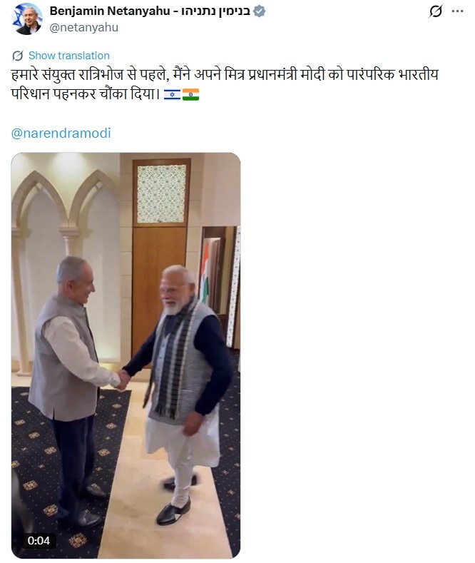Show translation of the Hindi post
The image size is (475, 563).
coord(69,56)
